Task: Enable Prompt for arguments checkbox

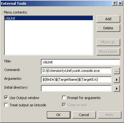Action: pos(64,98)
